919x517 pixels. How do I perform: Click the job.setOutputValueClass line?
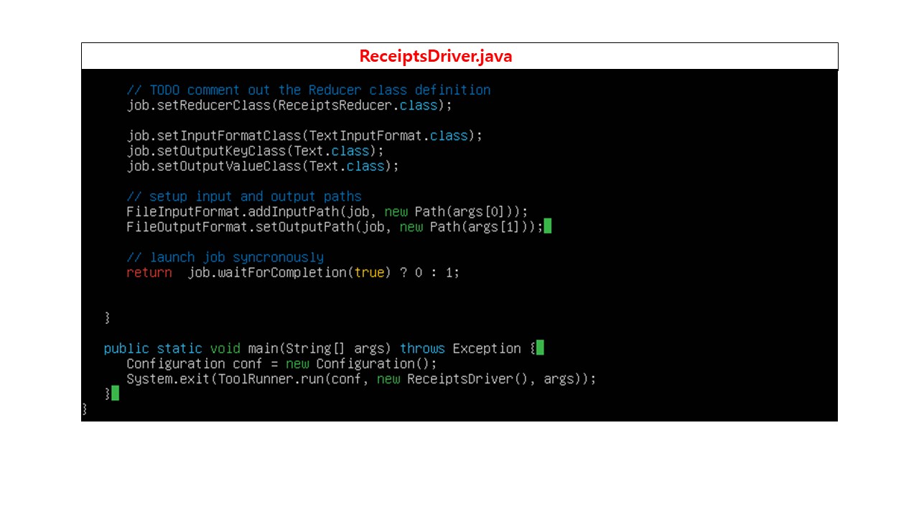(263, 166)
